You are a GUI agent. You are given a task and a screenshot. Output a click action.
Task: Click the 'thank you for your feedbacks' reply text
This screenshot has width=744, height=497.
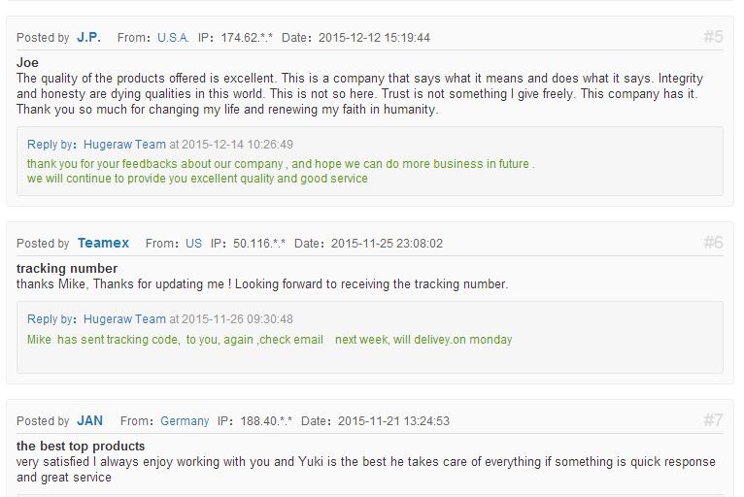tap(281, 171)
